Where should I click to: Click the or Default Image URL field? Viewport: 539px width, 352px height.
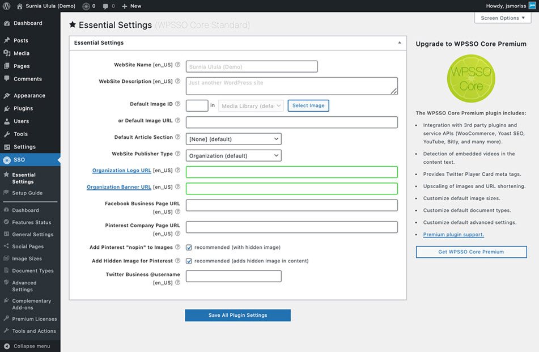[292, 122]
